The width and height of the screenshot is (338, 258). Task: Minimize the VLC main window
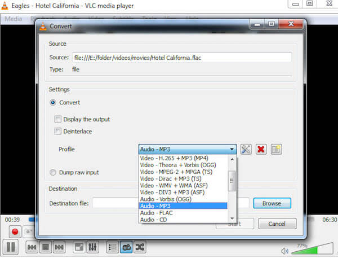296,4
